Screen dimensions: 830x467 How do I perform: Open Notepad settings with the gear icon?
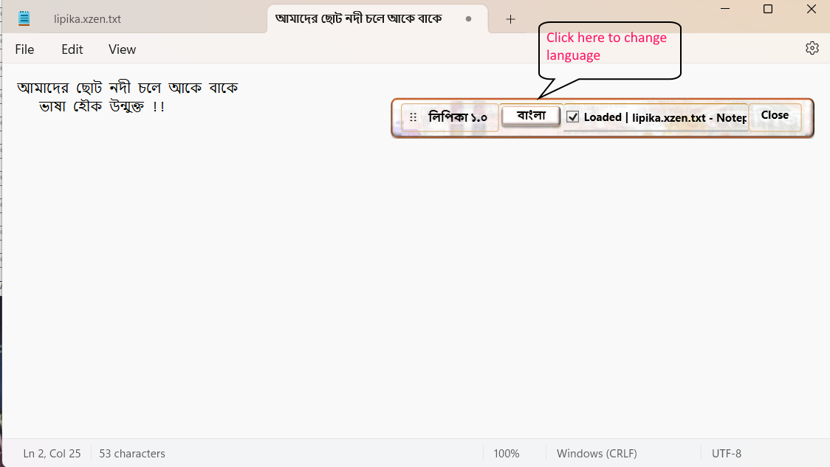coord(812,48)
